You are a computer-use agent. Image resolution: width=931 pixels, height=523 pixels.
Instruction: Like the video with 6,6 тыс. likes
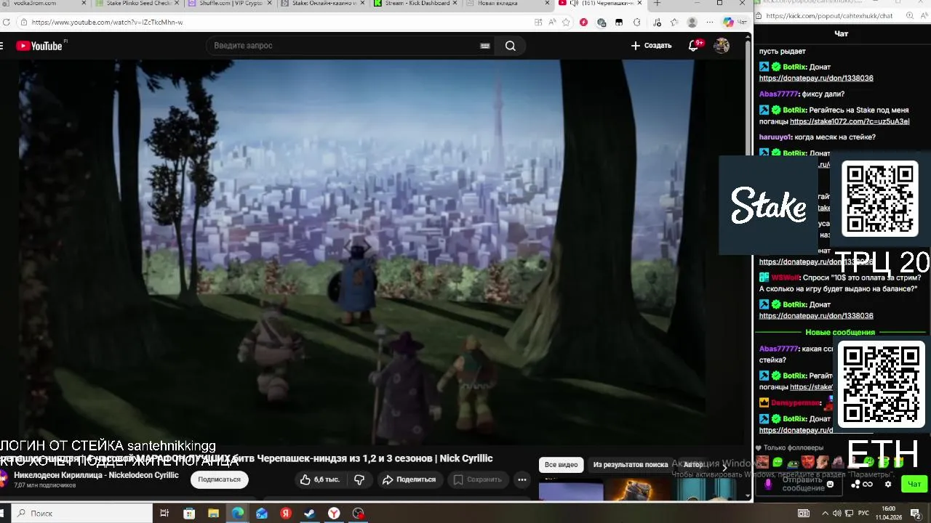point(319,479)
